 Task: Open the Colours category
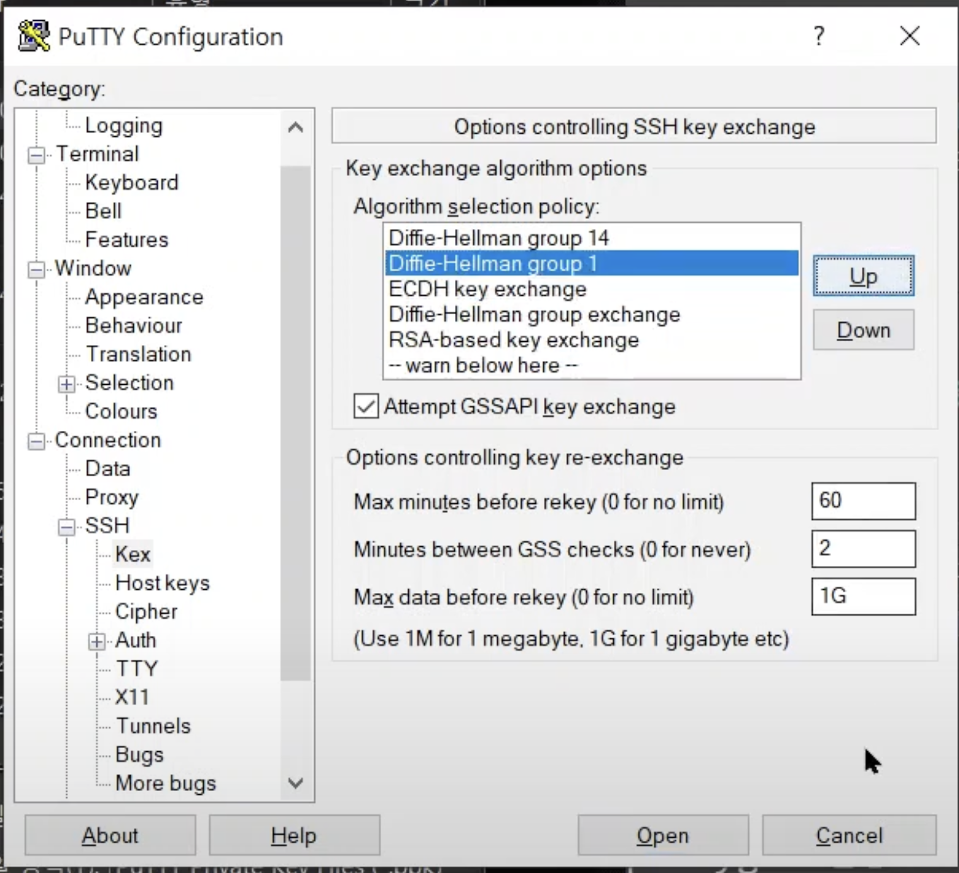(x=121, y=411)
